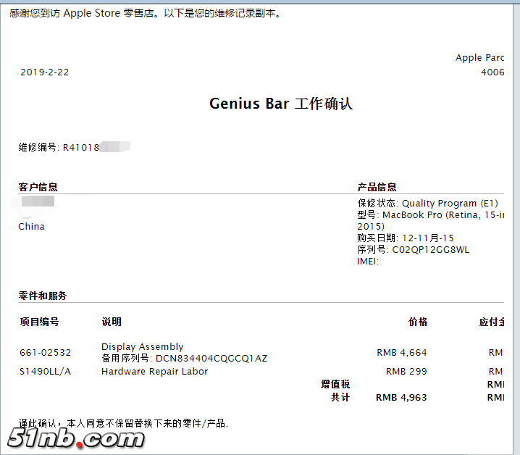Select the 产品信息 section header

coord(377,187)
